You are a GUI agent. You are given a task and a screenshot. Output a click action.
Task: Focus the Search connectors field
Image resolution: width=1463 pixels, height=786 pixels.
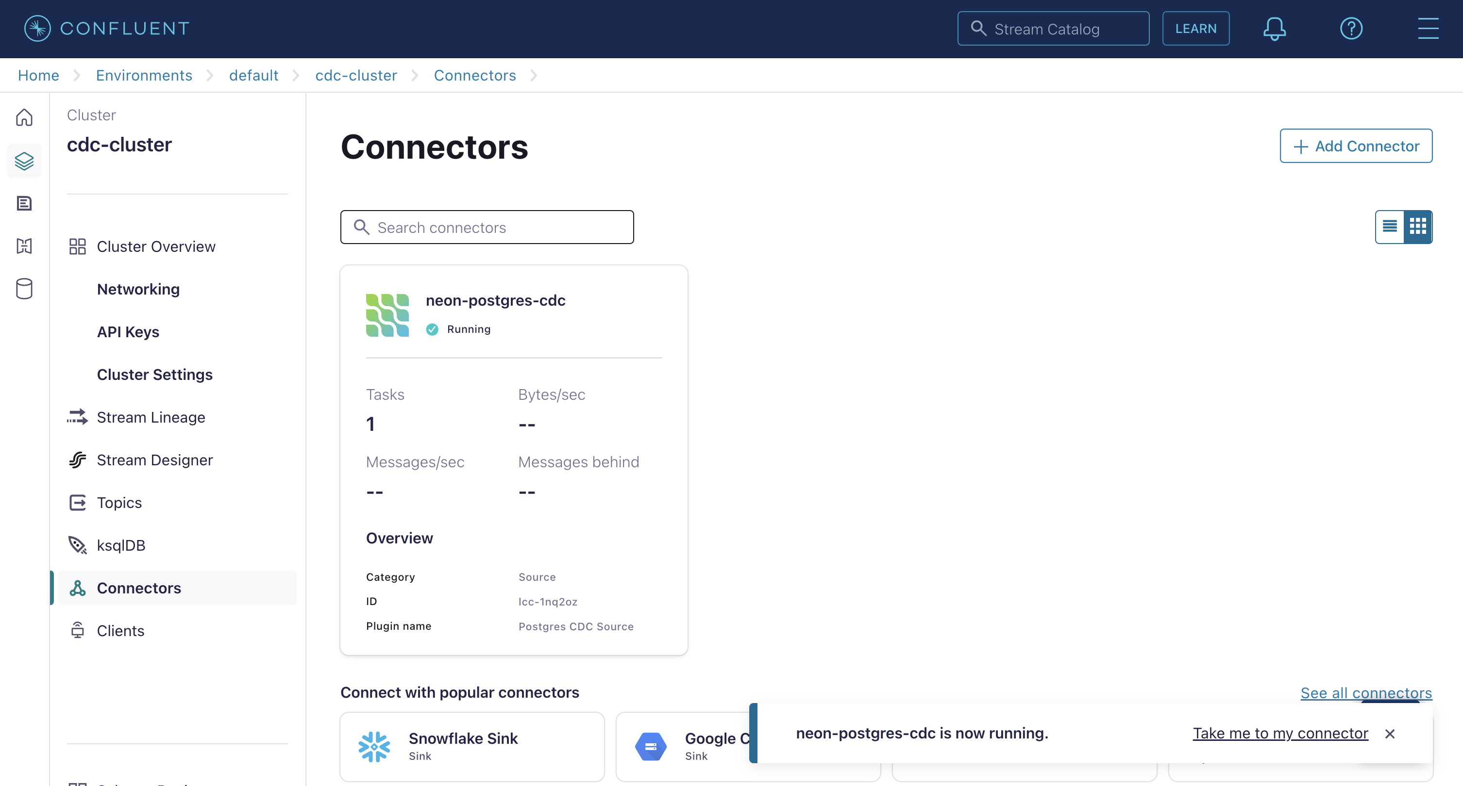tap(487, 227)
